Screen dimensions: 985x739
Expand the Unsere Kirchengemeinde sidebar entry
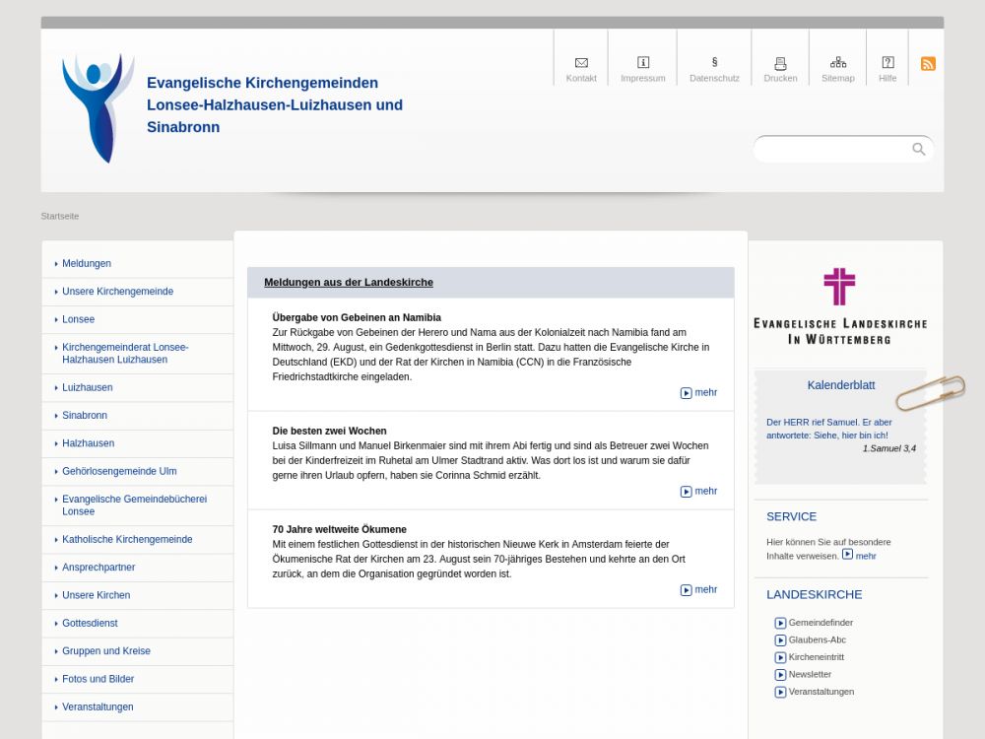117,292
